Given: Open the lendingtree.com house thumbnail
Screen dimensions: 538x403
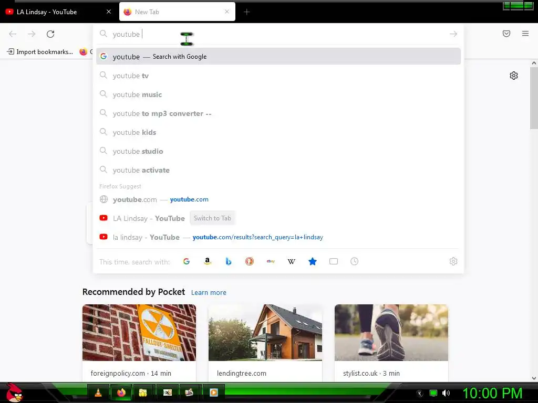Looking at the screenshot, I should point(265,332).
